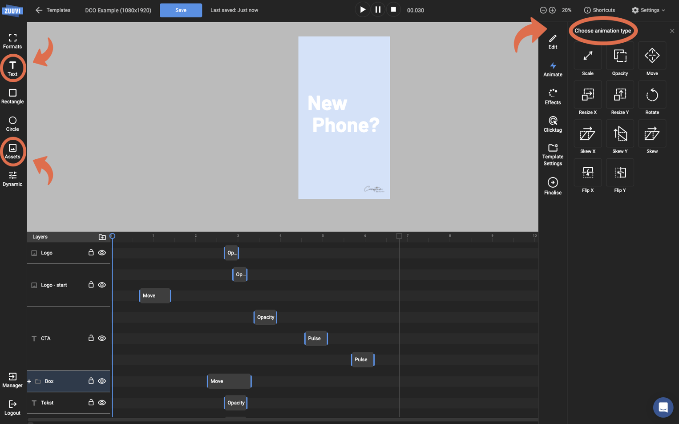The image size is (679, 424).
Task: Open the Dynamic panel
Action: [12, 179]
